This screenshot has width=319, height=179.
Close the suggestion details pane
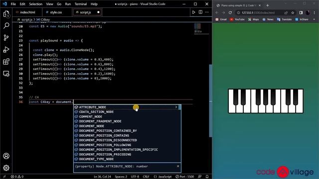tap(178, 166)
